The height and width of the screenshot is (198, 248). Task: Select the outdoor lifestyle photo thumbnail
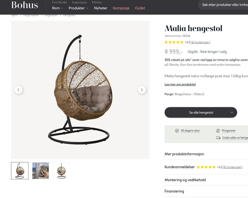coord(41,171)
